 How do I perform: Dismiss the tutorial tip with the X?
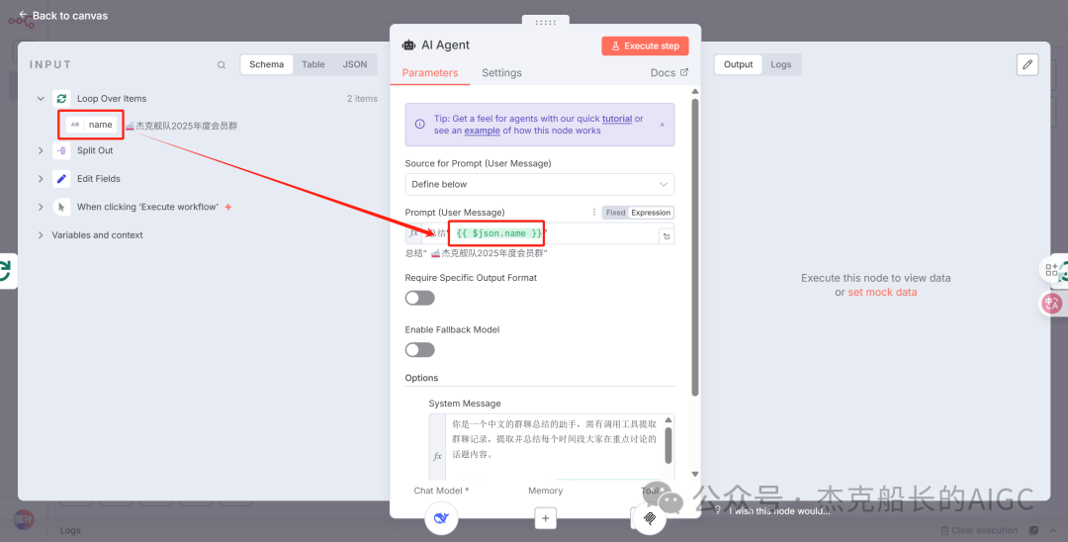coord(662,125)
